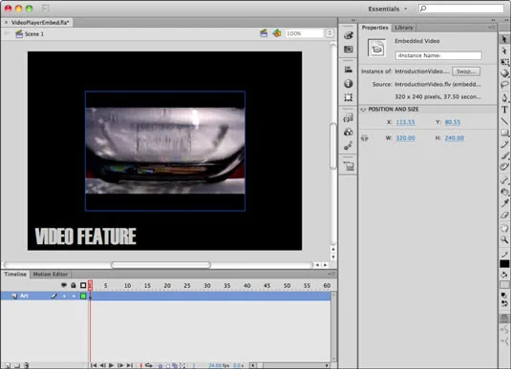Select the Line tool

coord(504,121)
